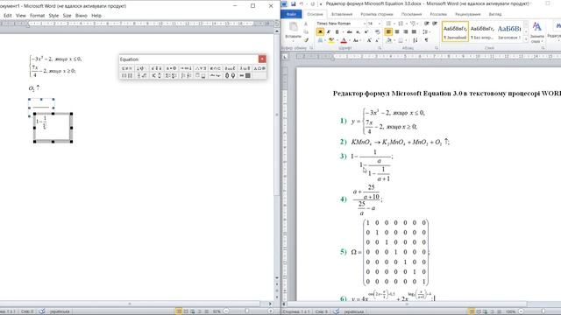Expand bullet list dropdown
561x315 pixels.
click(394, 24)
